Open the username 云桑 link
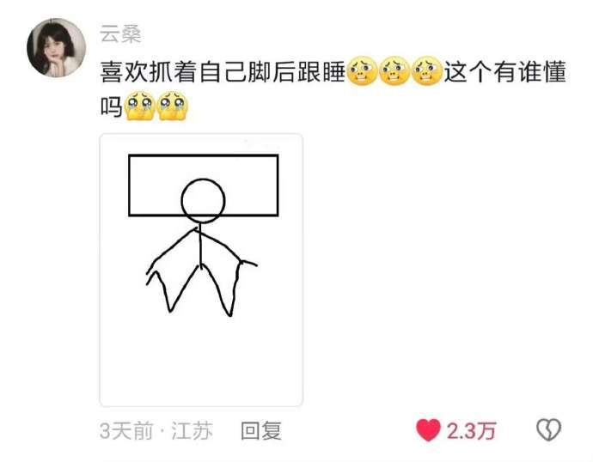The width and height of the screenshot is (593, 462). [x=120, y=34]
